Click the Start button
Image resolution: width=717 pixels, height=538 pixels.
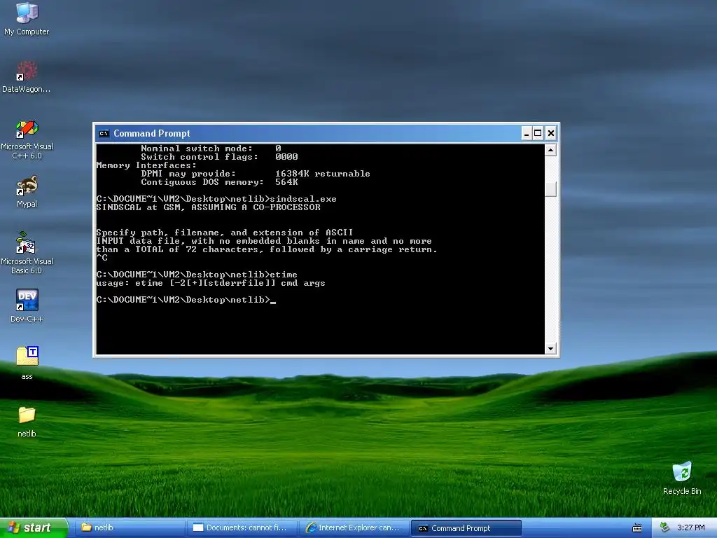[x=34, y=527]
